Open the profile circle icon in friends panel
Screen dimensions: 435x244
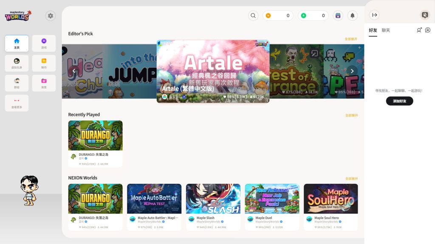pyautogui.click(x=428, y=30)
